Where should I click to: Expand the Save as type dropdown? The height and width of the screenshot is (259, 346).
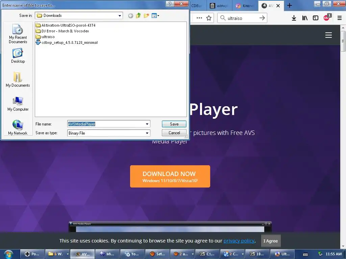pos(147,133)
